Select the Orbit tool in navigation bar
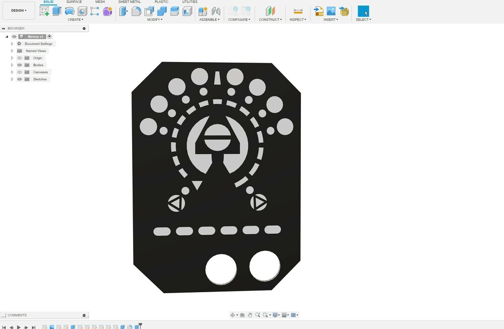504x329 pixels. tap(232, 315)
